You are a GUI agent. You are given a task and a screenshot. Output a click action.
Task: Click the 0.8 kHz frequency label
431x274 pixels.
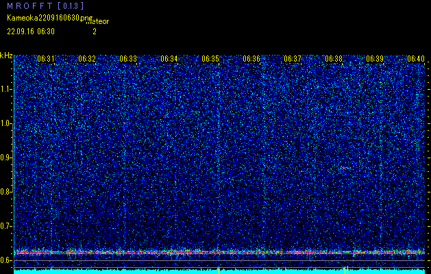(x=6, y=192)
